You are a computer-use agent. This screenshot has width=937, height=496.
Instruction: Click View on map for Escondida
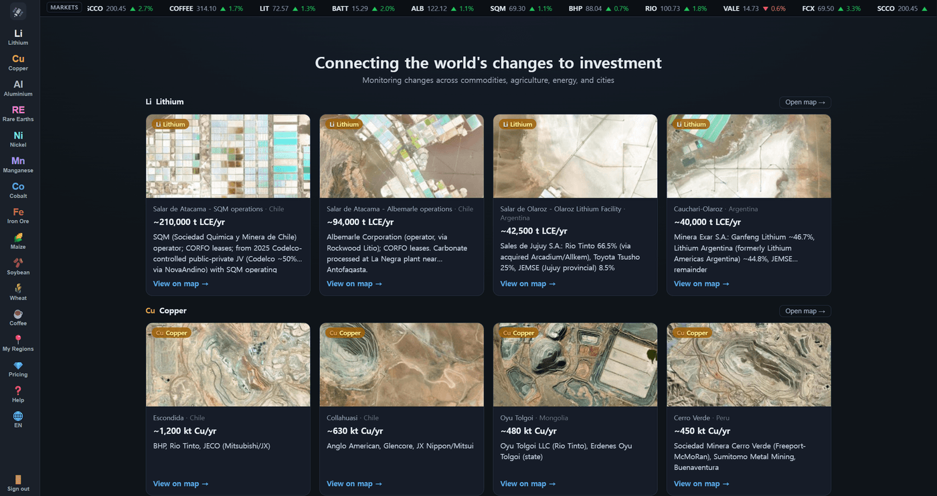181,484
